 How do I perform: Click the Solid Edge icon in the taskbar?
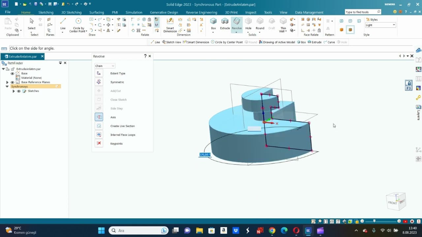pyautogui.click(x=308, y=230)
